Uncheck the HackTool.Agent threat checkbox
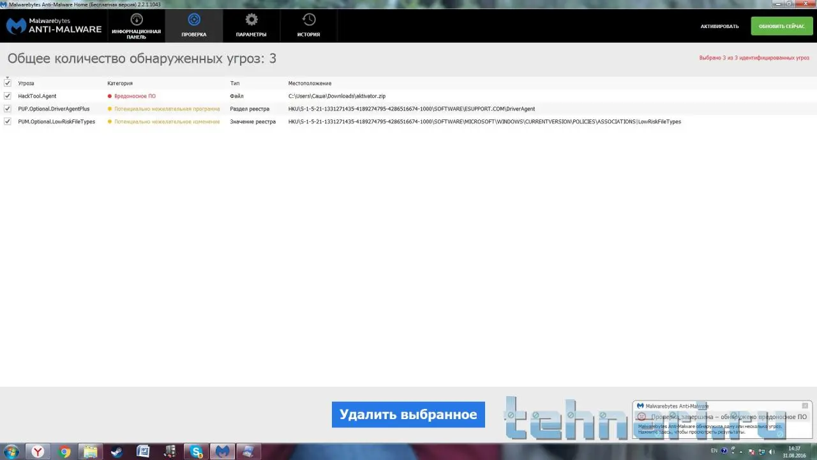 pos(8,96)
